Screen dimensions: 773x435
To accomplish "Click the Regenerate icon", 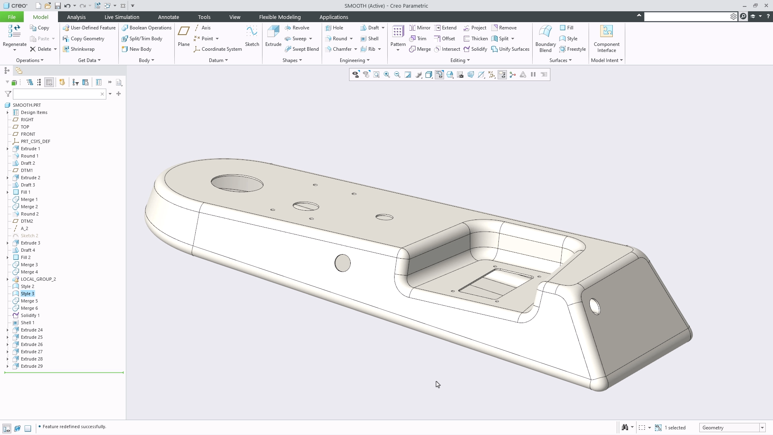I will tap(14, 31).
